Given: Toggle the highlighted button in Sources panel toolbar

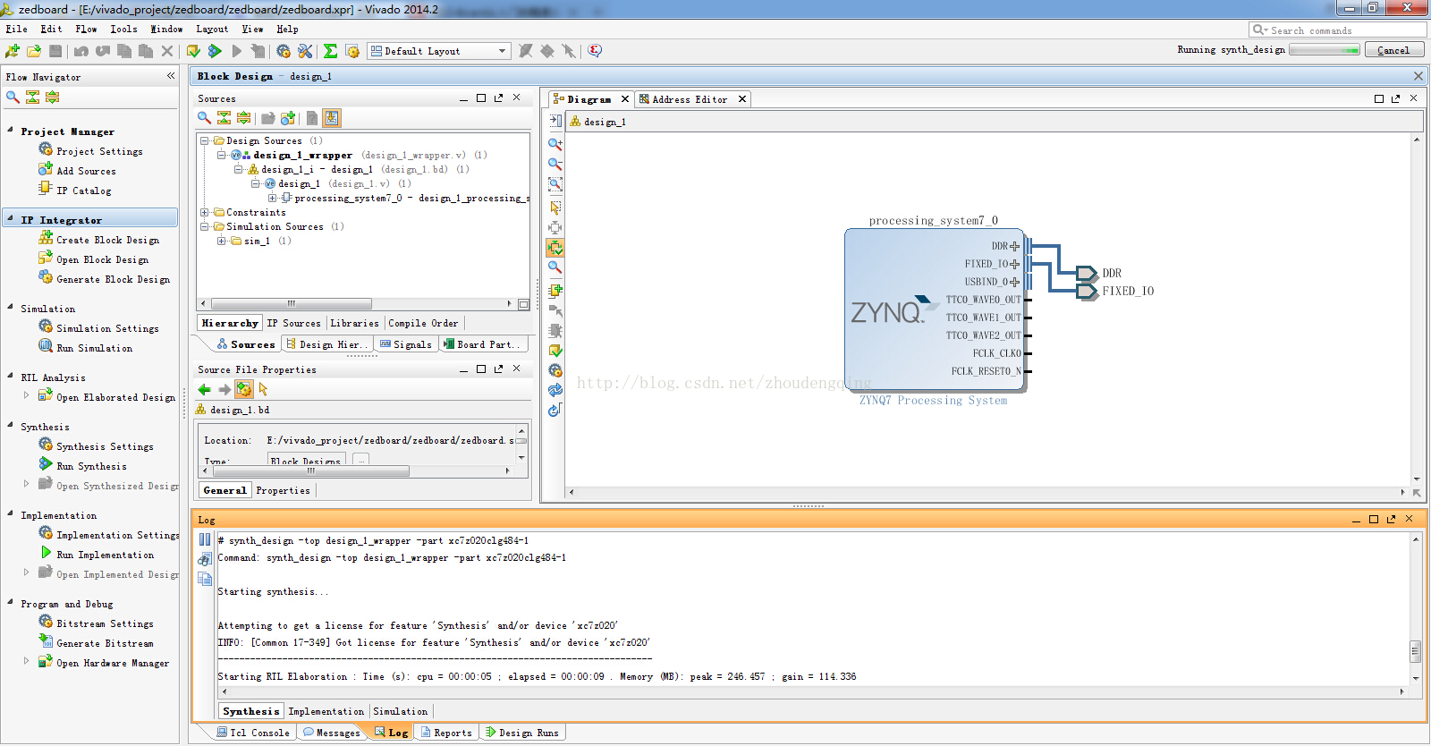Looking at the screenshot, I should [x=332, y=117].
